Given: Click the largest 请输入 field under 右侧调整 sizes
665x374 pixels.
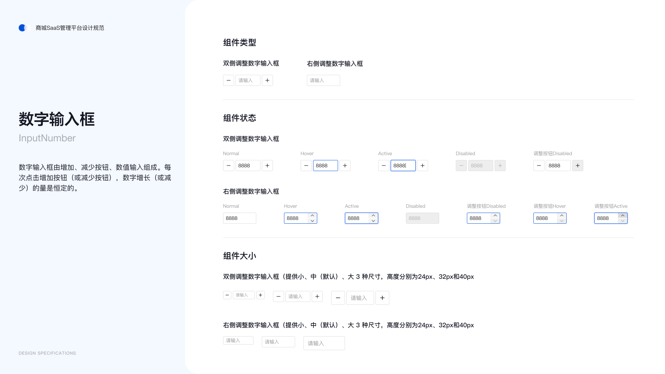Looking at the screenshot, I should 324,343.
